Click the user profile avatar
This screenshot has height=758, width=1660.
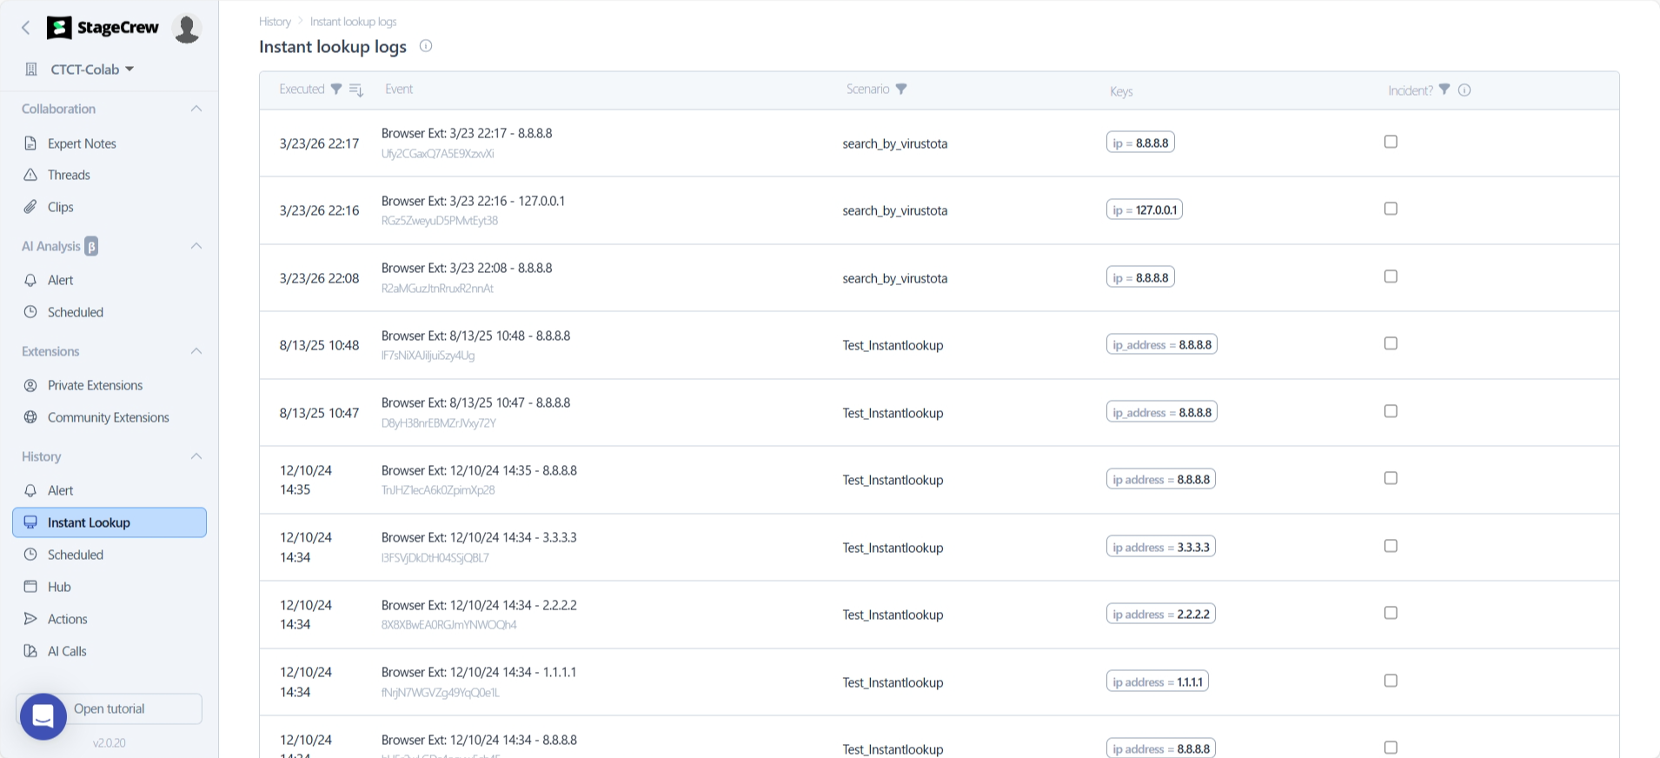coord(187,29)
